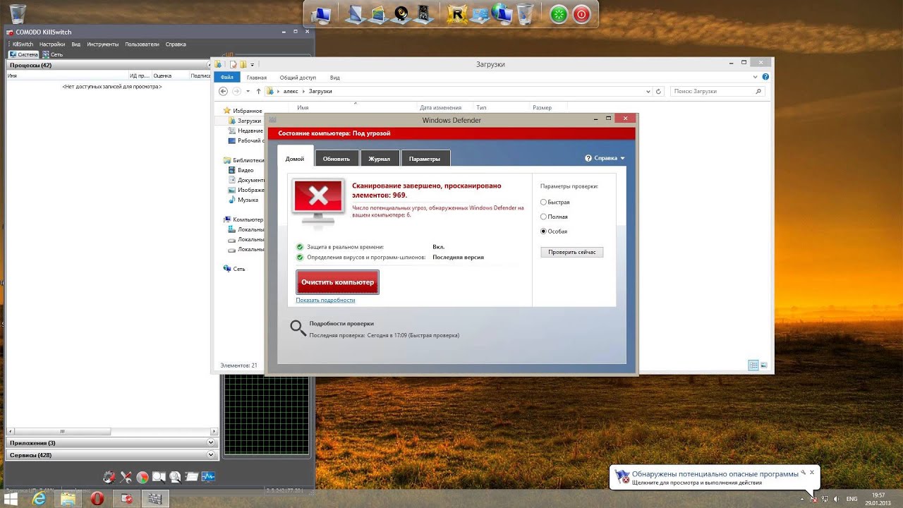The image size is (903, 508).
Task: Switch Explorer to details view icon
Action: click(x=753, y=365)
